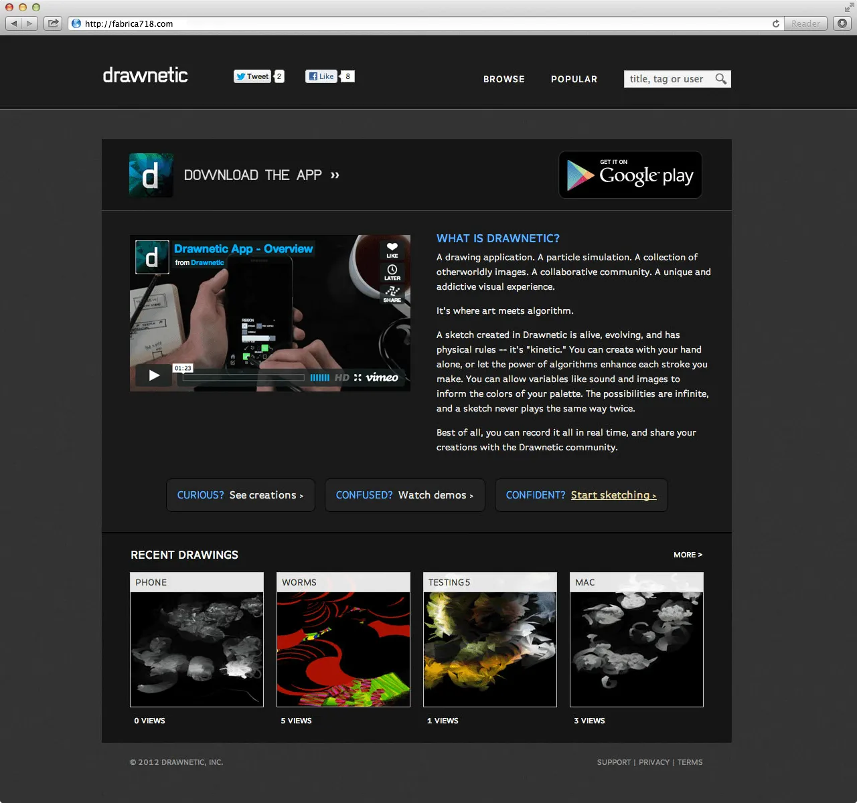
Task: Click the video Share icon
Action: tap(392, 294)
